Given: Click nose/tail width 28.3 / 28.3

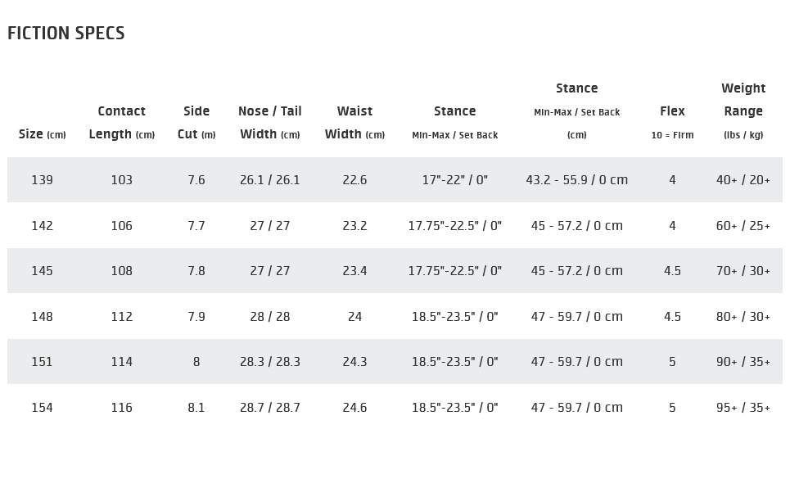Looking at the screenshot, I should pyautogui.click(x=270, y=362).
